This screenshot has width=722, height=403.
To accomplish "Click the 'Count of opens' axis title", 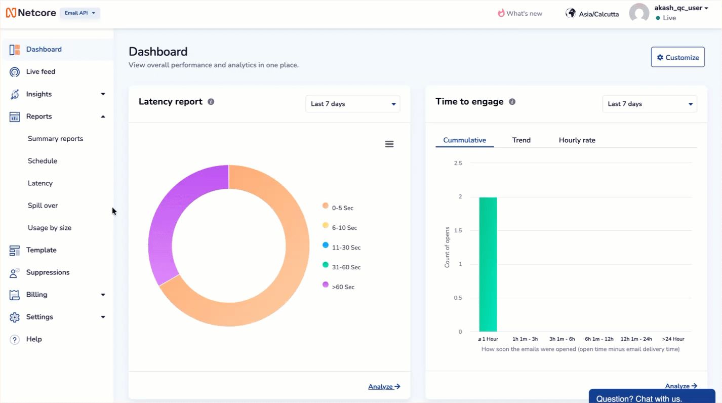I will pos(447,247).
